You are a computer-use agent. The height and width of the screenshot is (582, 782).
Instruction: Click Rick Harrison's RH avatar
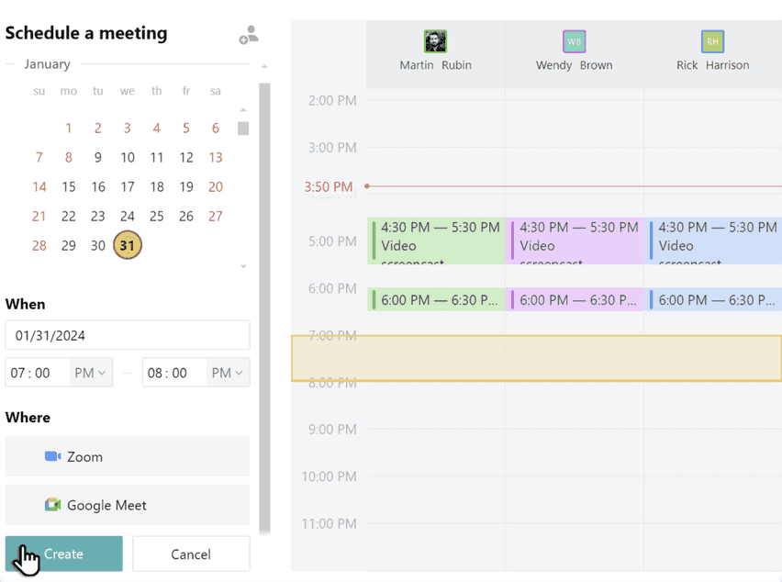712,41
